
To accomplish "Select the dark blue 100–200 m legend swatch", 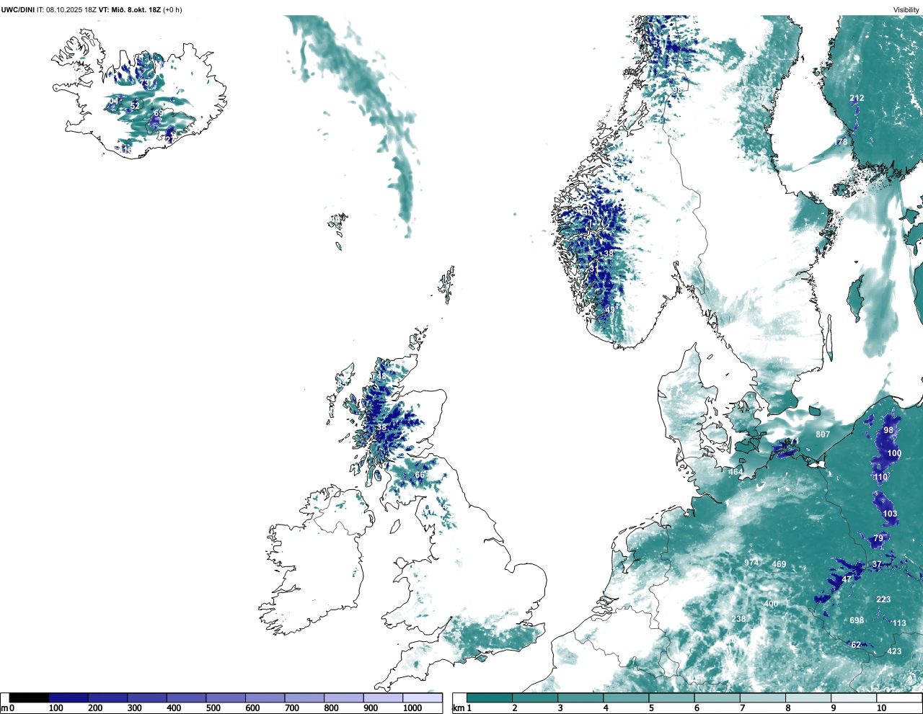I will tap(69, 698).
